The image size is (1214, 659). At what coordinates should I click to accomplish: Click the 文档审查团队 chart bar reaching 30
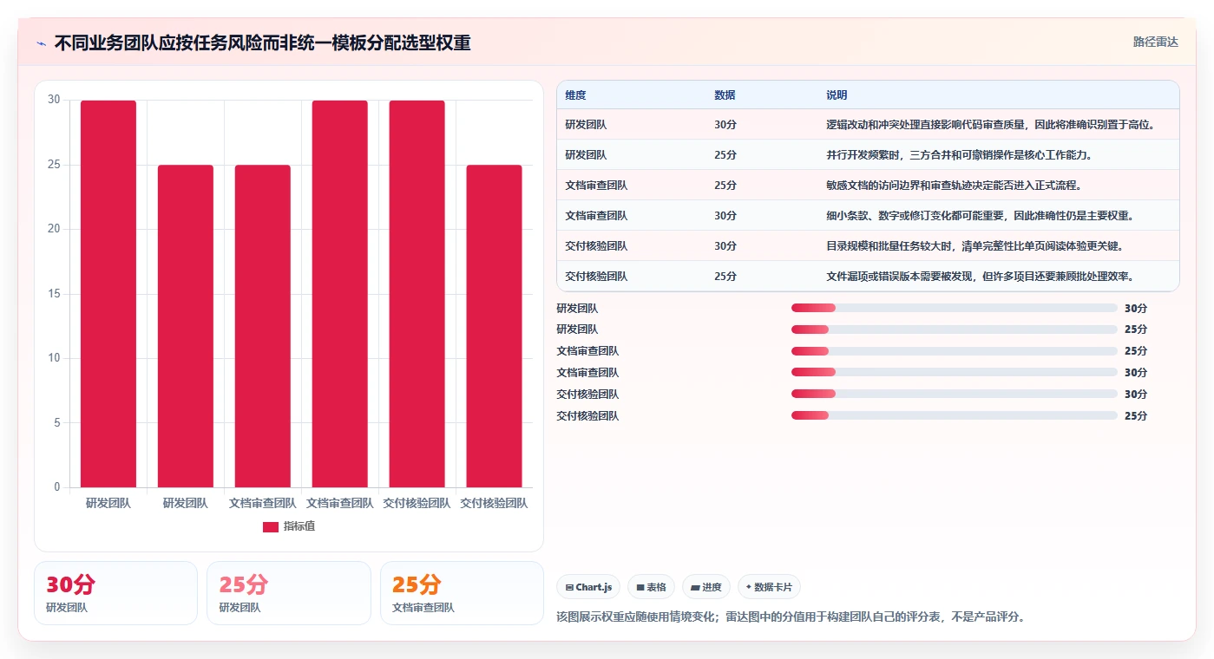click(340, 294)
